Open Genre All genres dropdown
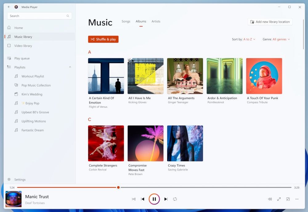The width and height of the screenshot is (308, 212). point(276,39)
